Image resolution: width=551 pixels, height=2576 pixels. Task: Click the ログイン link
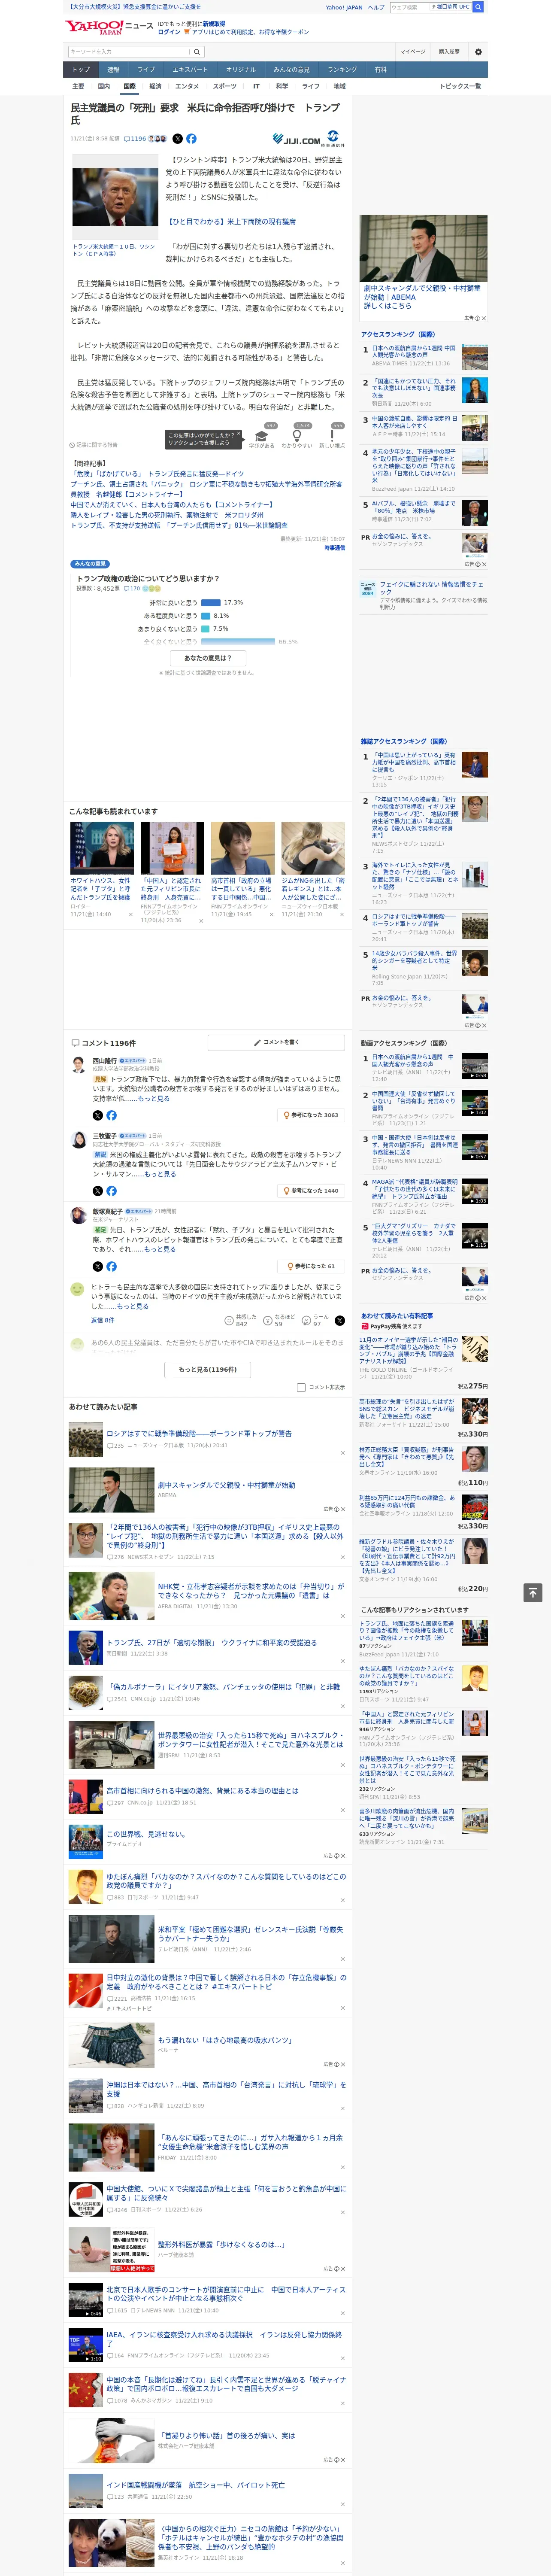click(x=169, y=32)
